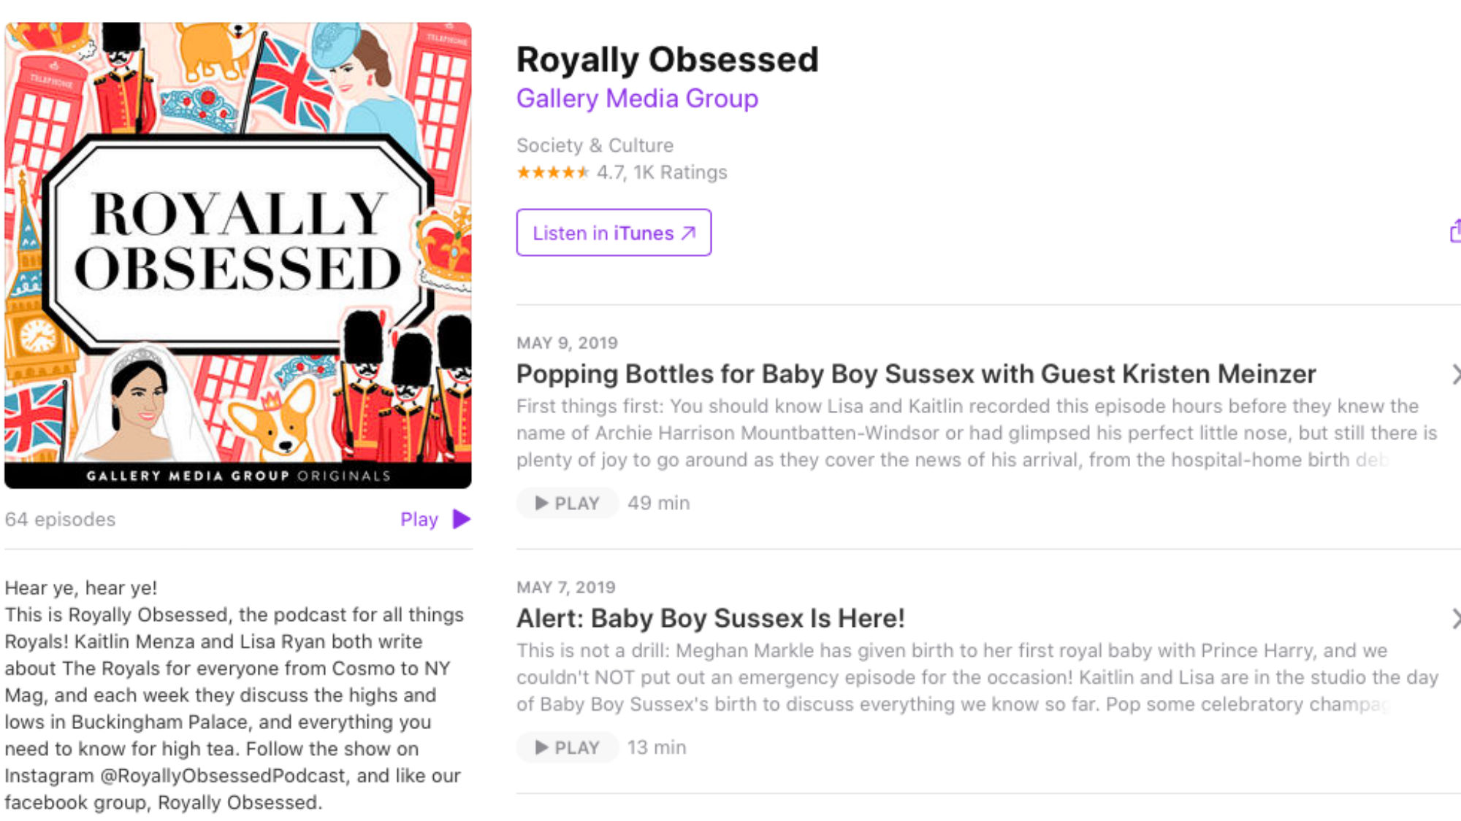Open the episode title Alert: Baby Boy Sussex Is Here!
This screenshot has width=1461, height=821.
point(711,619)
